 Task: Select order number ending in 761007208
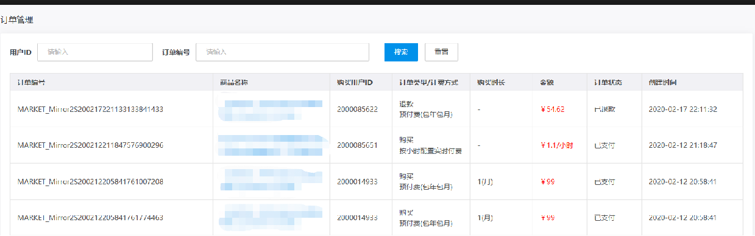coord(90,182)
